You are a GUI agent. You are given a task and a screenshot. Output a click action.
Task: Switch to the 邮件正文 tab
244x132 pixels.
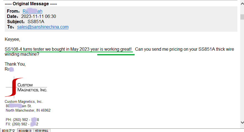[9, 131]
